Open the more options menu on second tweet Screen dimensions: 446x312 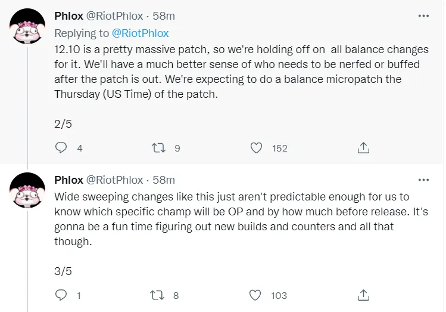pos(423,180)
